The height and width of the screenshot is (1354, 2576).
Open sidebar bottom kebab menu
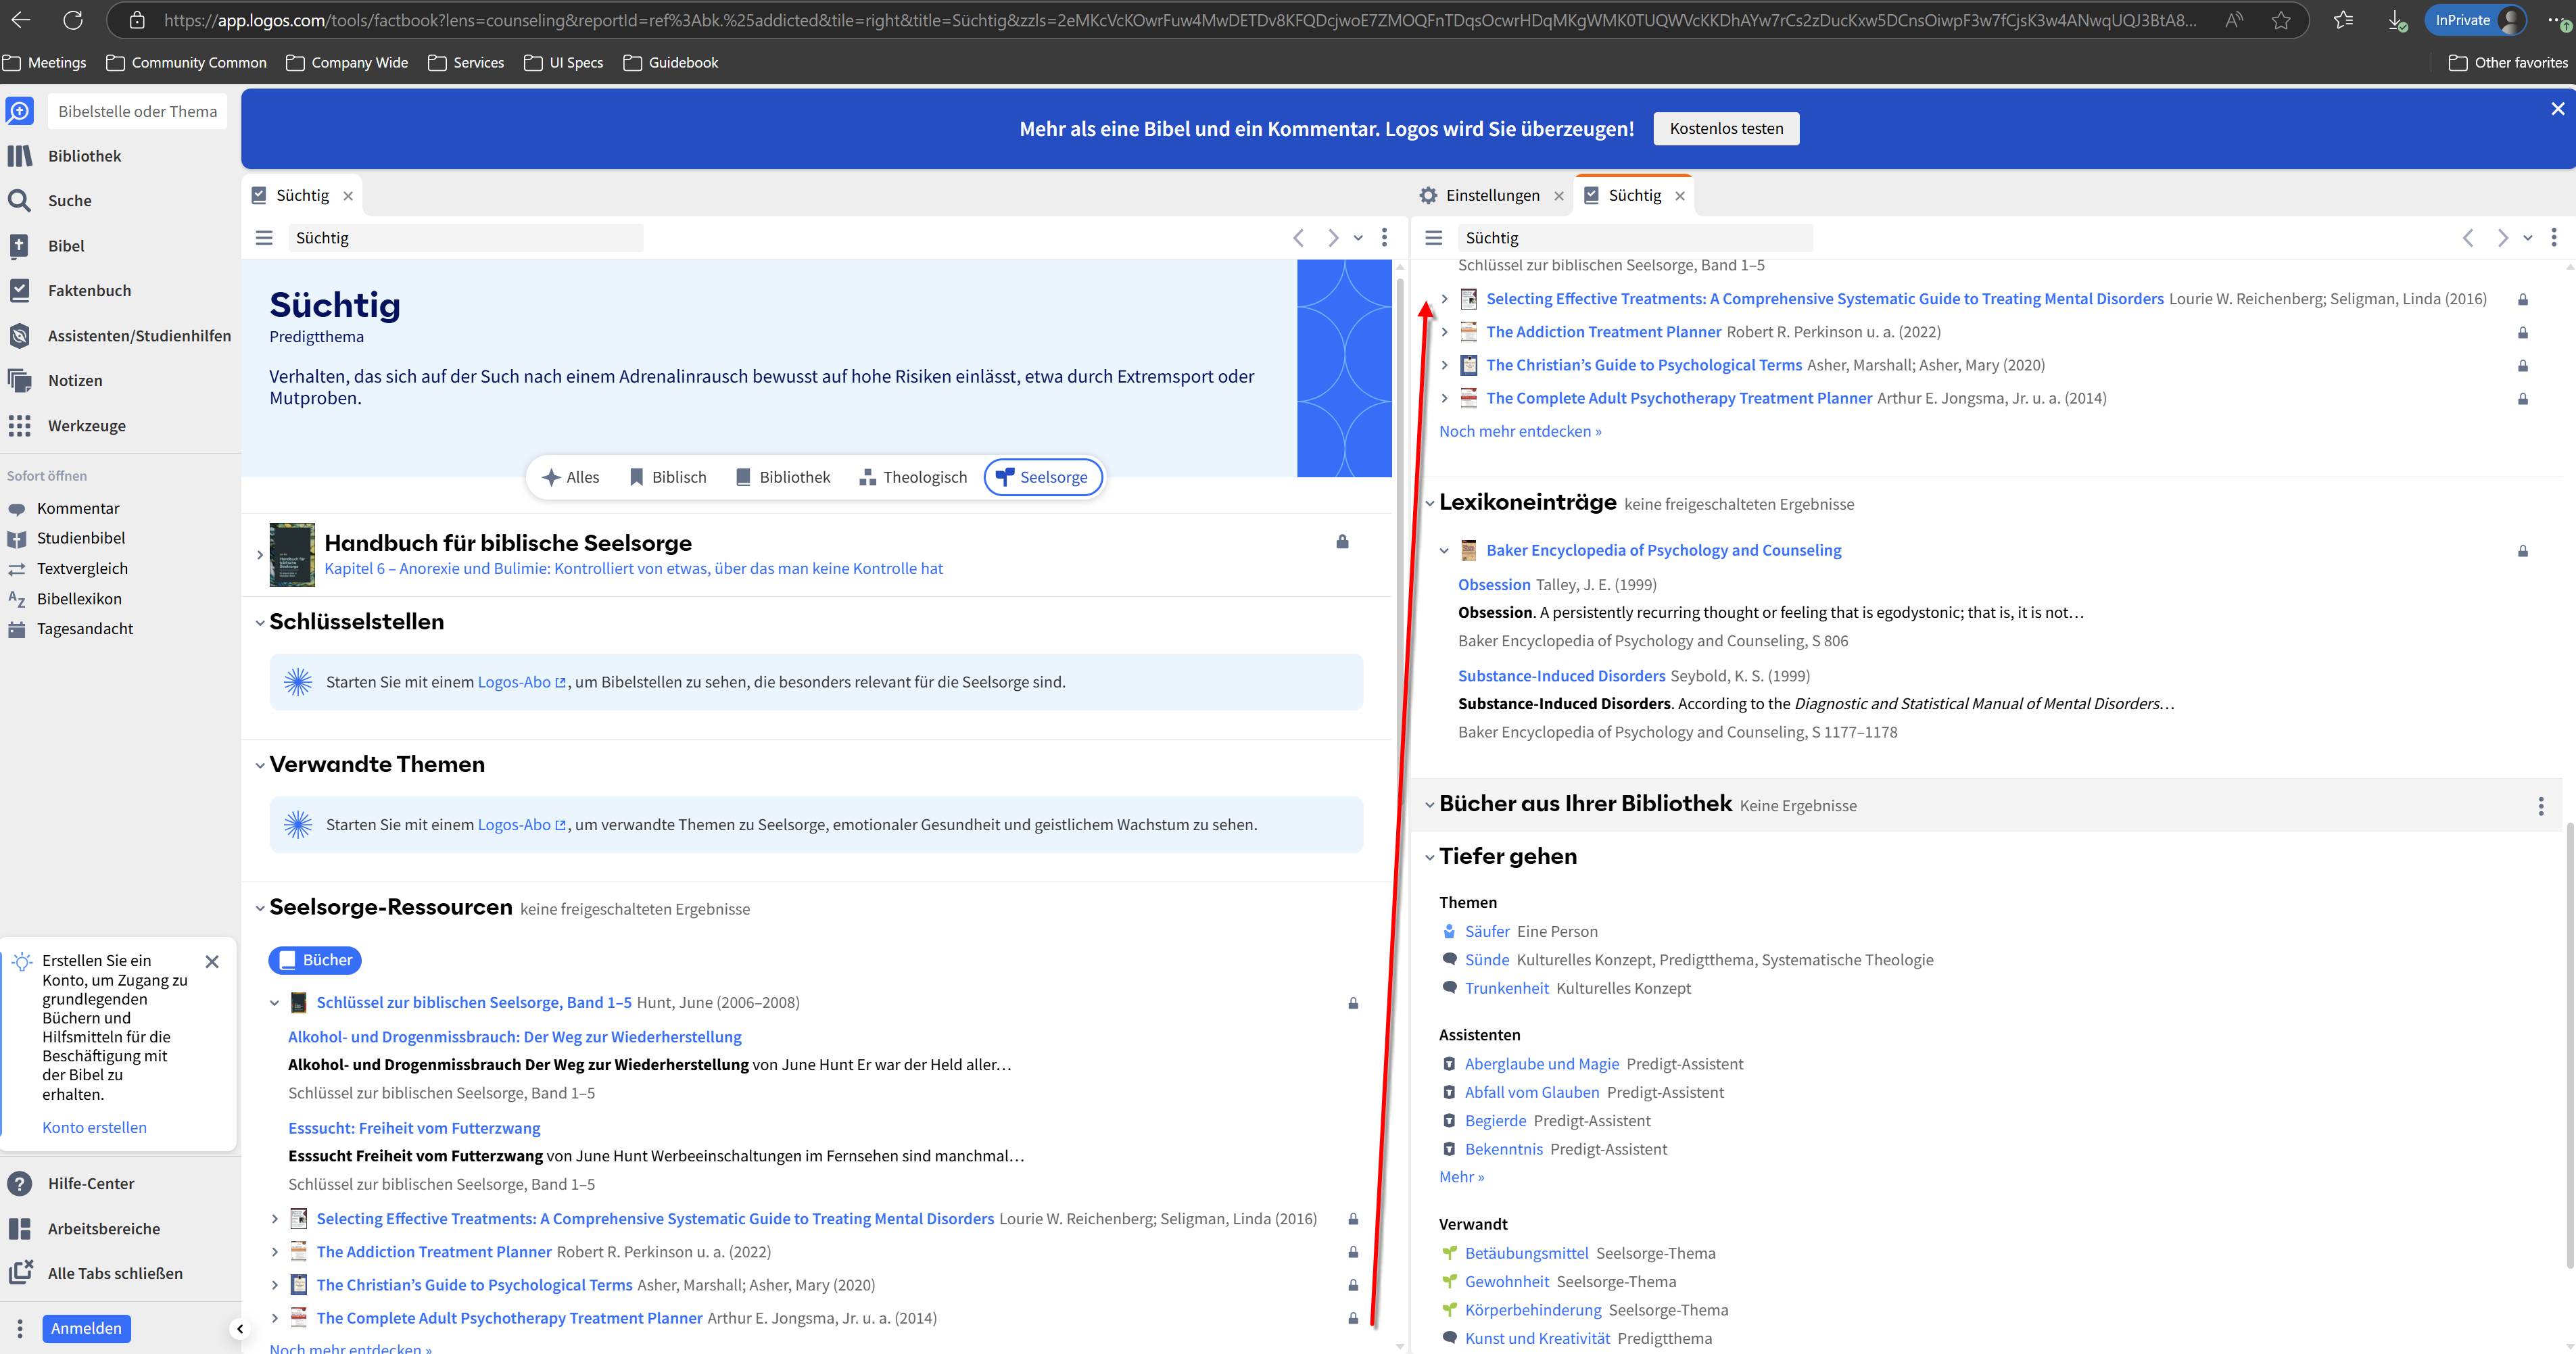[19, 1329]
